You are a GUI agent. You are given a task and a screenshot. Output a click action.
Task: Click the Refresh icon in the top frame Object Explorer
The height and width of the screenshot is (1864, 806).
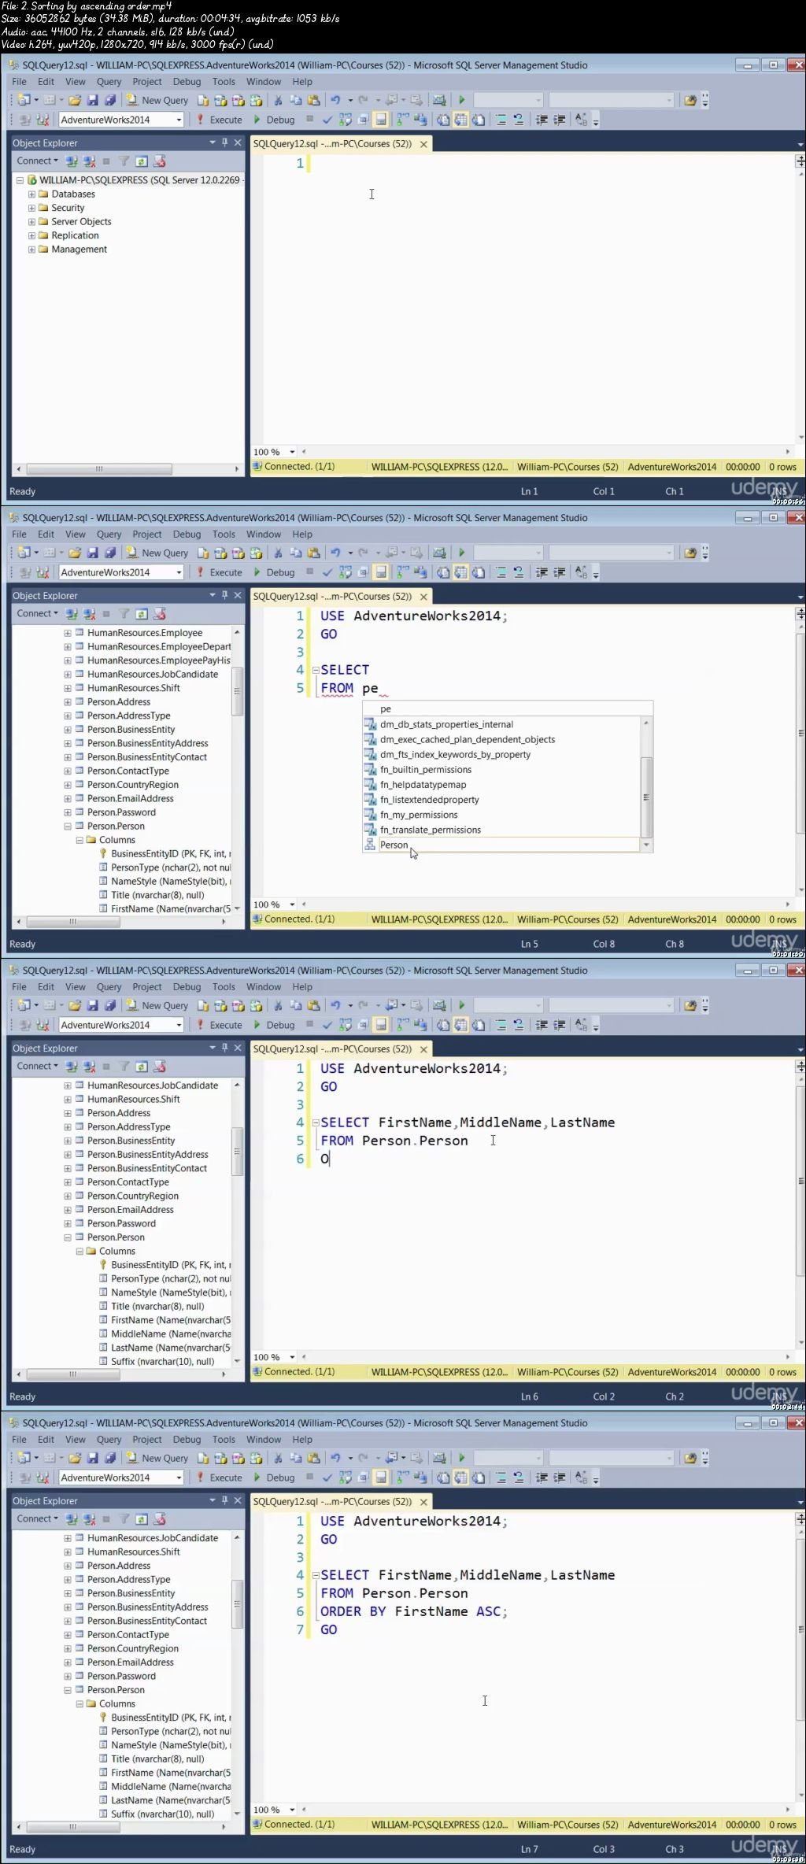142,161
